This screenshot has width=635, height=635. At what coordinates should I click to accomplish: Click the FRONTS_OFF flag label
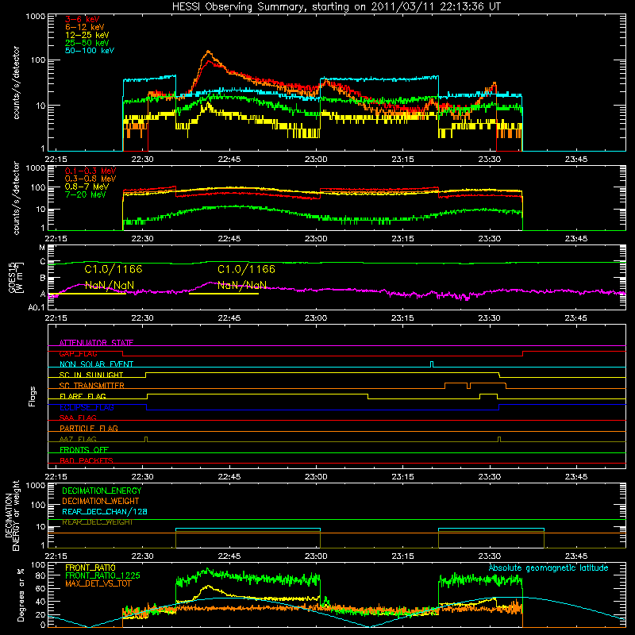(x=84, y=449)
